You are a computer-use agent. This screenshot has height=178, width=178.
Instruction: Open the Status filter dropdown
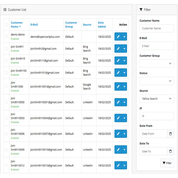(x=157, y=81)
